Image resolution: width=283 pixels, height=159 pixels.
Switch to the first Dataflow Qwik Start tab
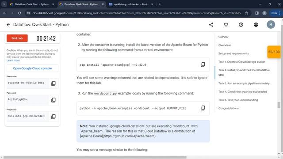pyautogui.click(x=32, y=4)
